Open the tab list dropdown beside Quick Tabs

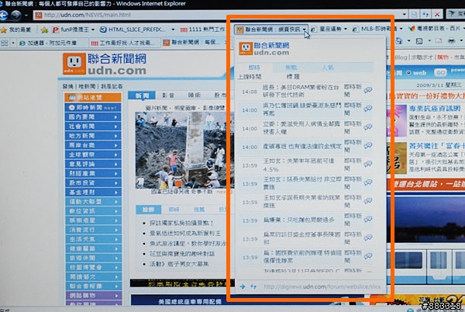tap(13, 43)
